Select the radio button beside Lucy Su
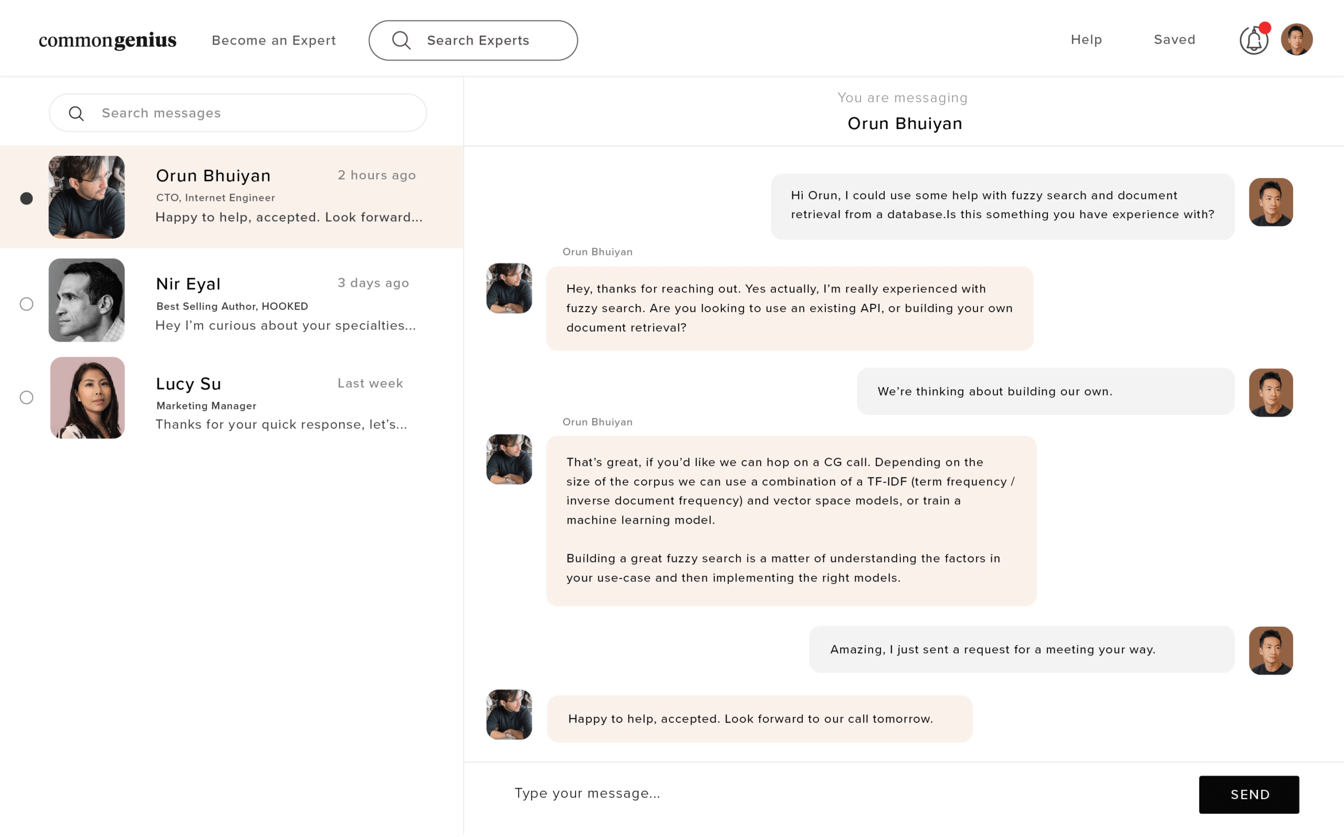Screen dimensions: 1344x837 tap(27, 397)
